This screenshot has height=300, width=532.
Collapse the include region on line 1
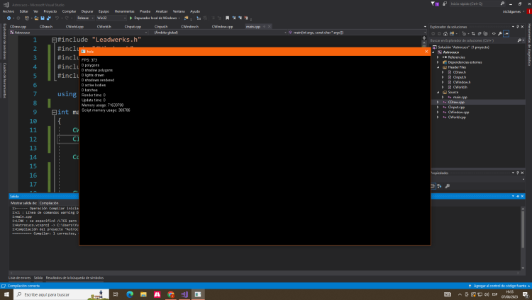54,40
